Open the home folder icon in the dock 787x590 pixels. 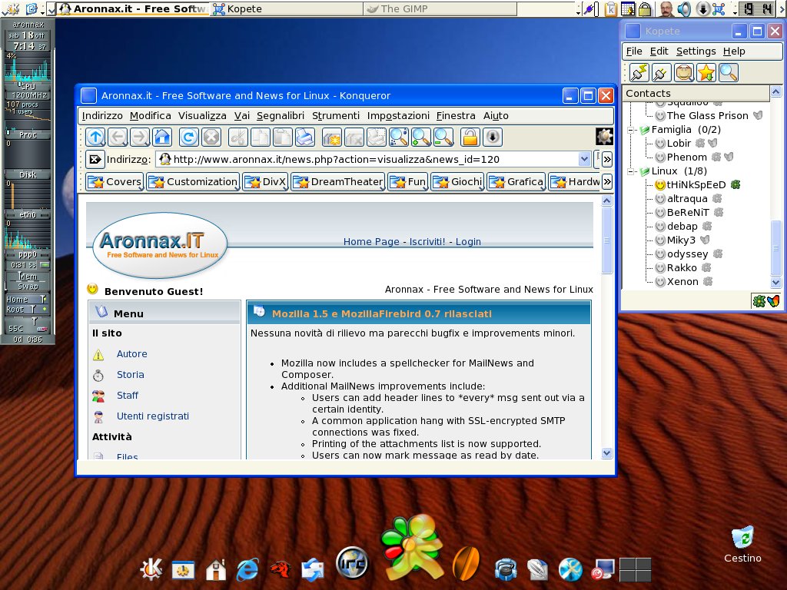(x=216, y=569)
